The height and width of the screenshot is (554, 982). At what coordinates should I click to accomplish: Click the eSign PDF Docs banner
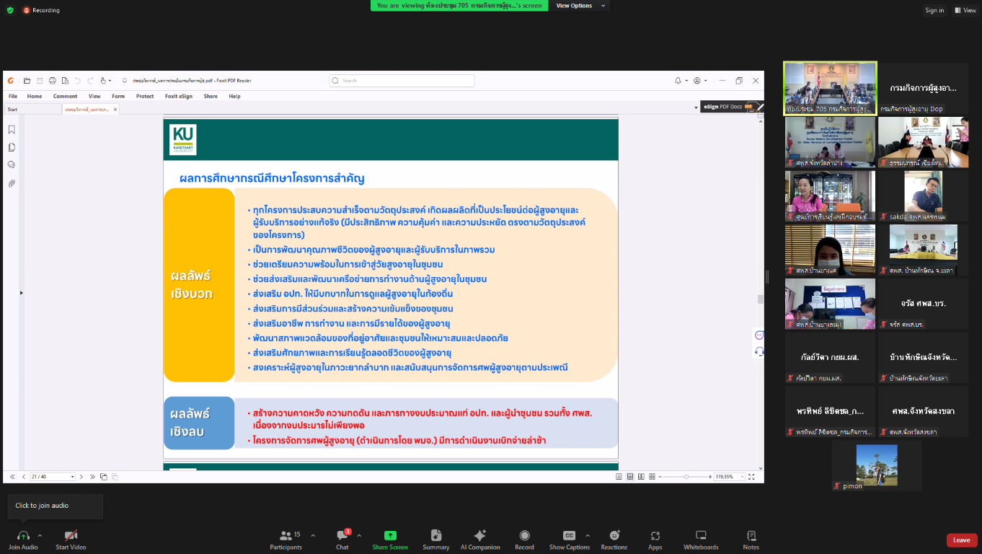(732, 107)
